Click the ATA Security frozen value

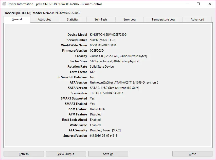(105, 130)
